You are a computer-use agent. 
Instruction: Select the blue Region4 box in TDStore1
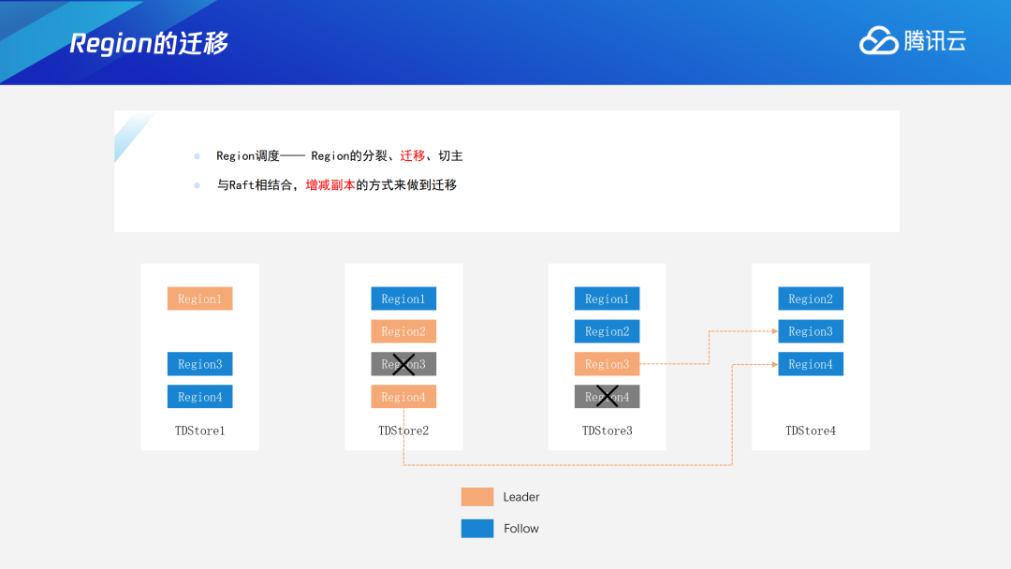pyautogui.click(x=200, y=397)
